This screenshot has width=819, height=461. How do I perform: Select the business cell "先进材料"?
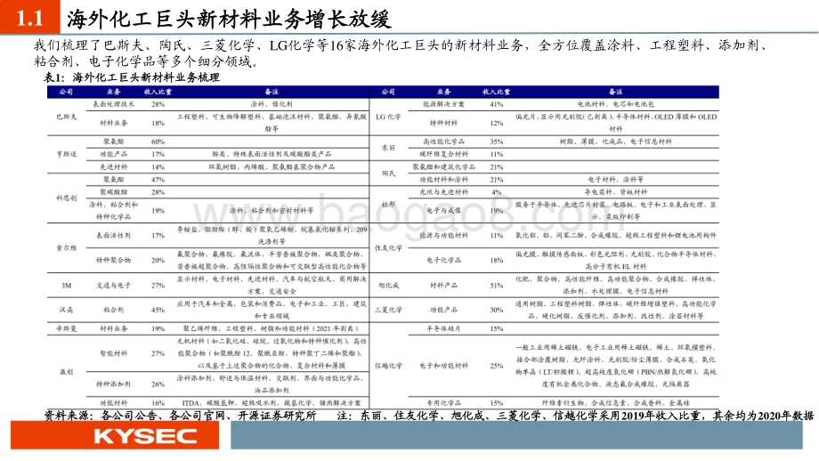113,167
